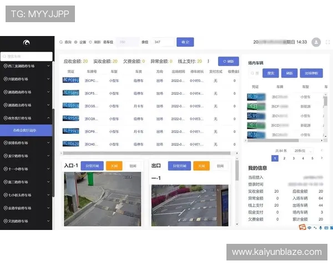This screenshot has height=266, width=333.
Task: Open the 20条/页 page size dropdown
Action: tap(302, 151)
